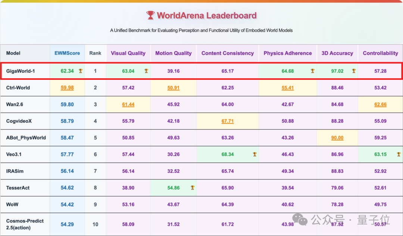Select the Cosmos-Predict 2.5(action) model name
The image size is (403, 236).
pyautogui.click(x=25, y=224)
